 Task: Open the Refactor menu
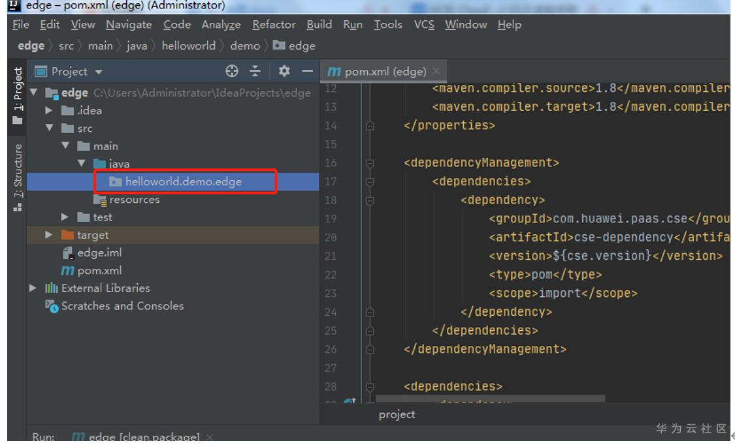[x=274, y=24]
